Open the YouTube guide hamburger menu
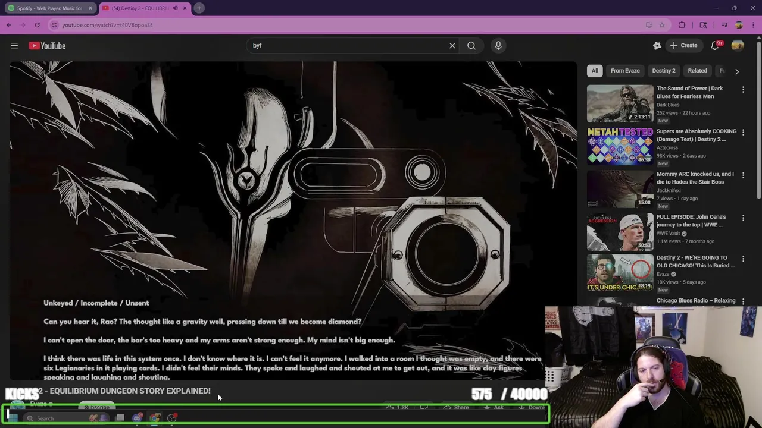Image resolution: width=762 pixels, height=428 pixels. [x=14, y=46]
